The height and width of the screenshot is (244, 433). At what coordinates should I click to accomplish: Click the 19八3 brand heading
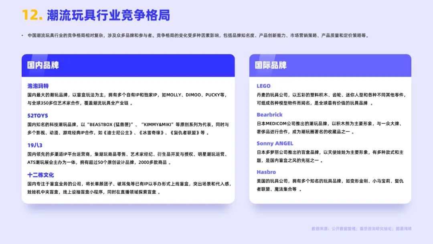click(35, 145)
